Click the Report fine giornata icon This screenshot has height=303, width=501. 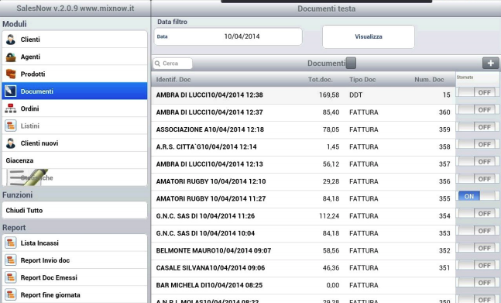11,294
